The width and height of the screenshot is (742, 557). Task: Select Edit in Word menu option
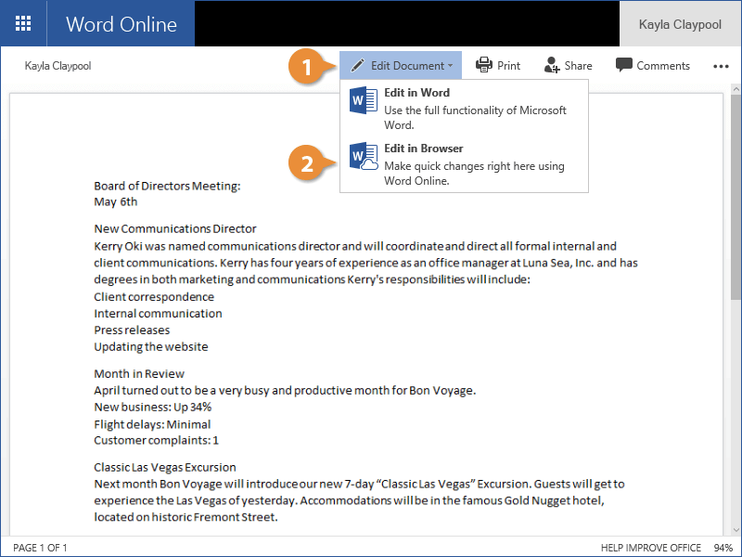click(417, 93)
